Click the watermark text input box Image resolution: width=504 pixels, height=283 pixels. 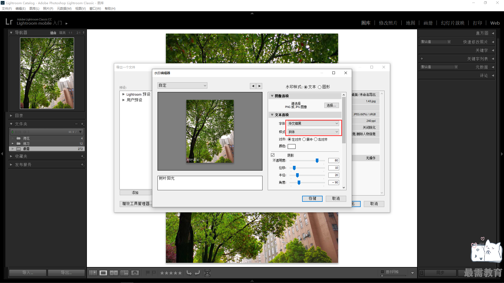[x=210, y=183]
